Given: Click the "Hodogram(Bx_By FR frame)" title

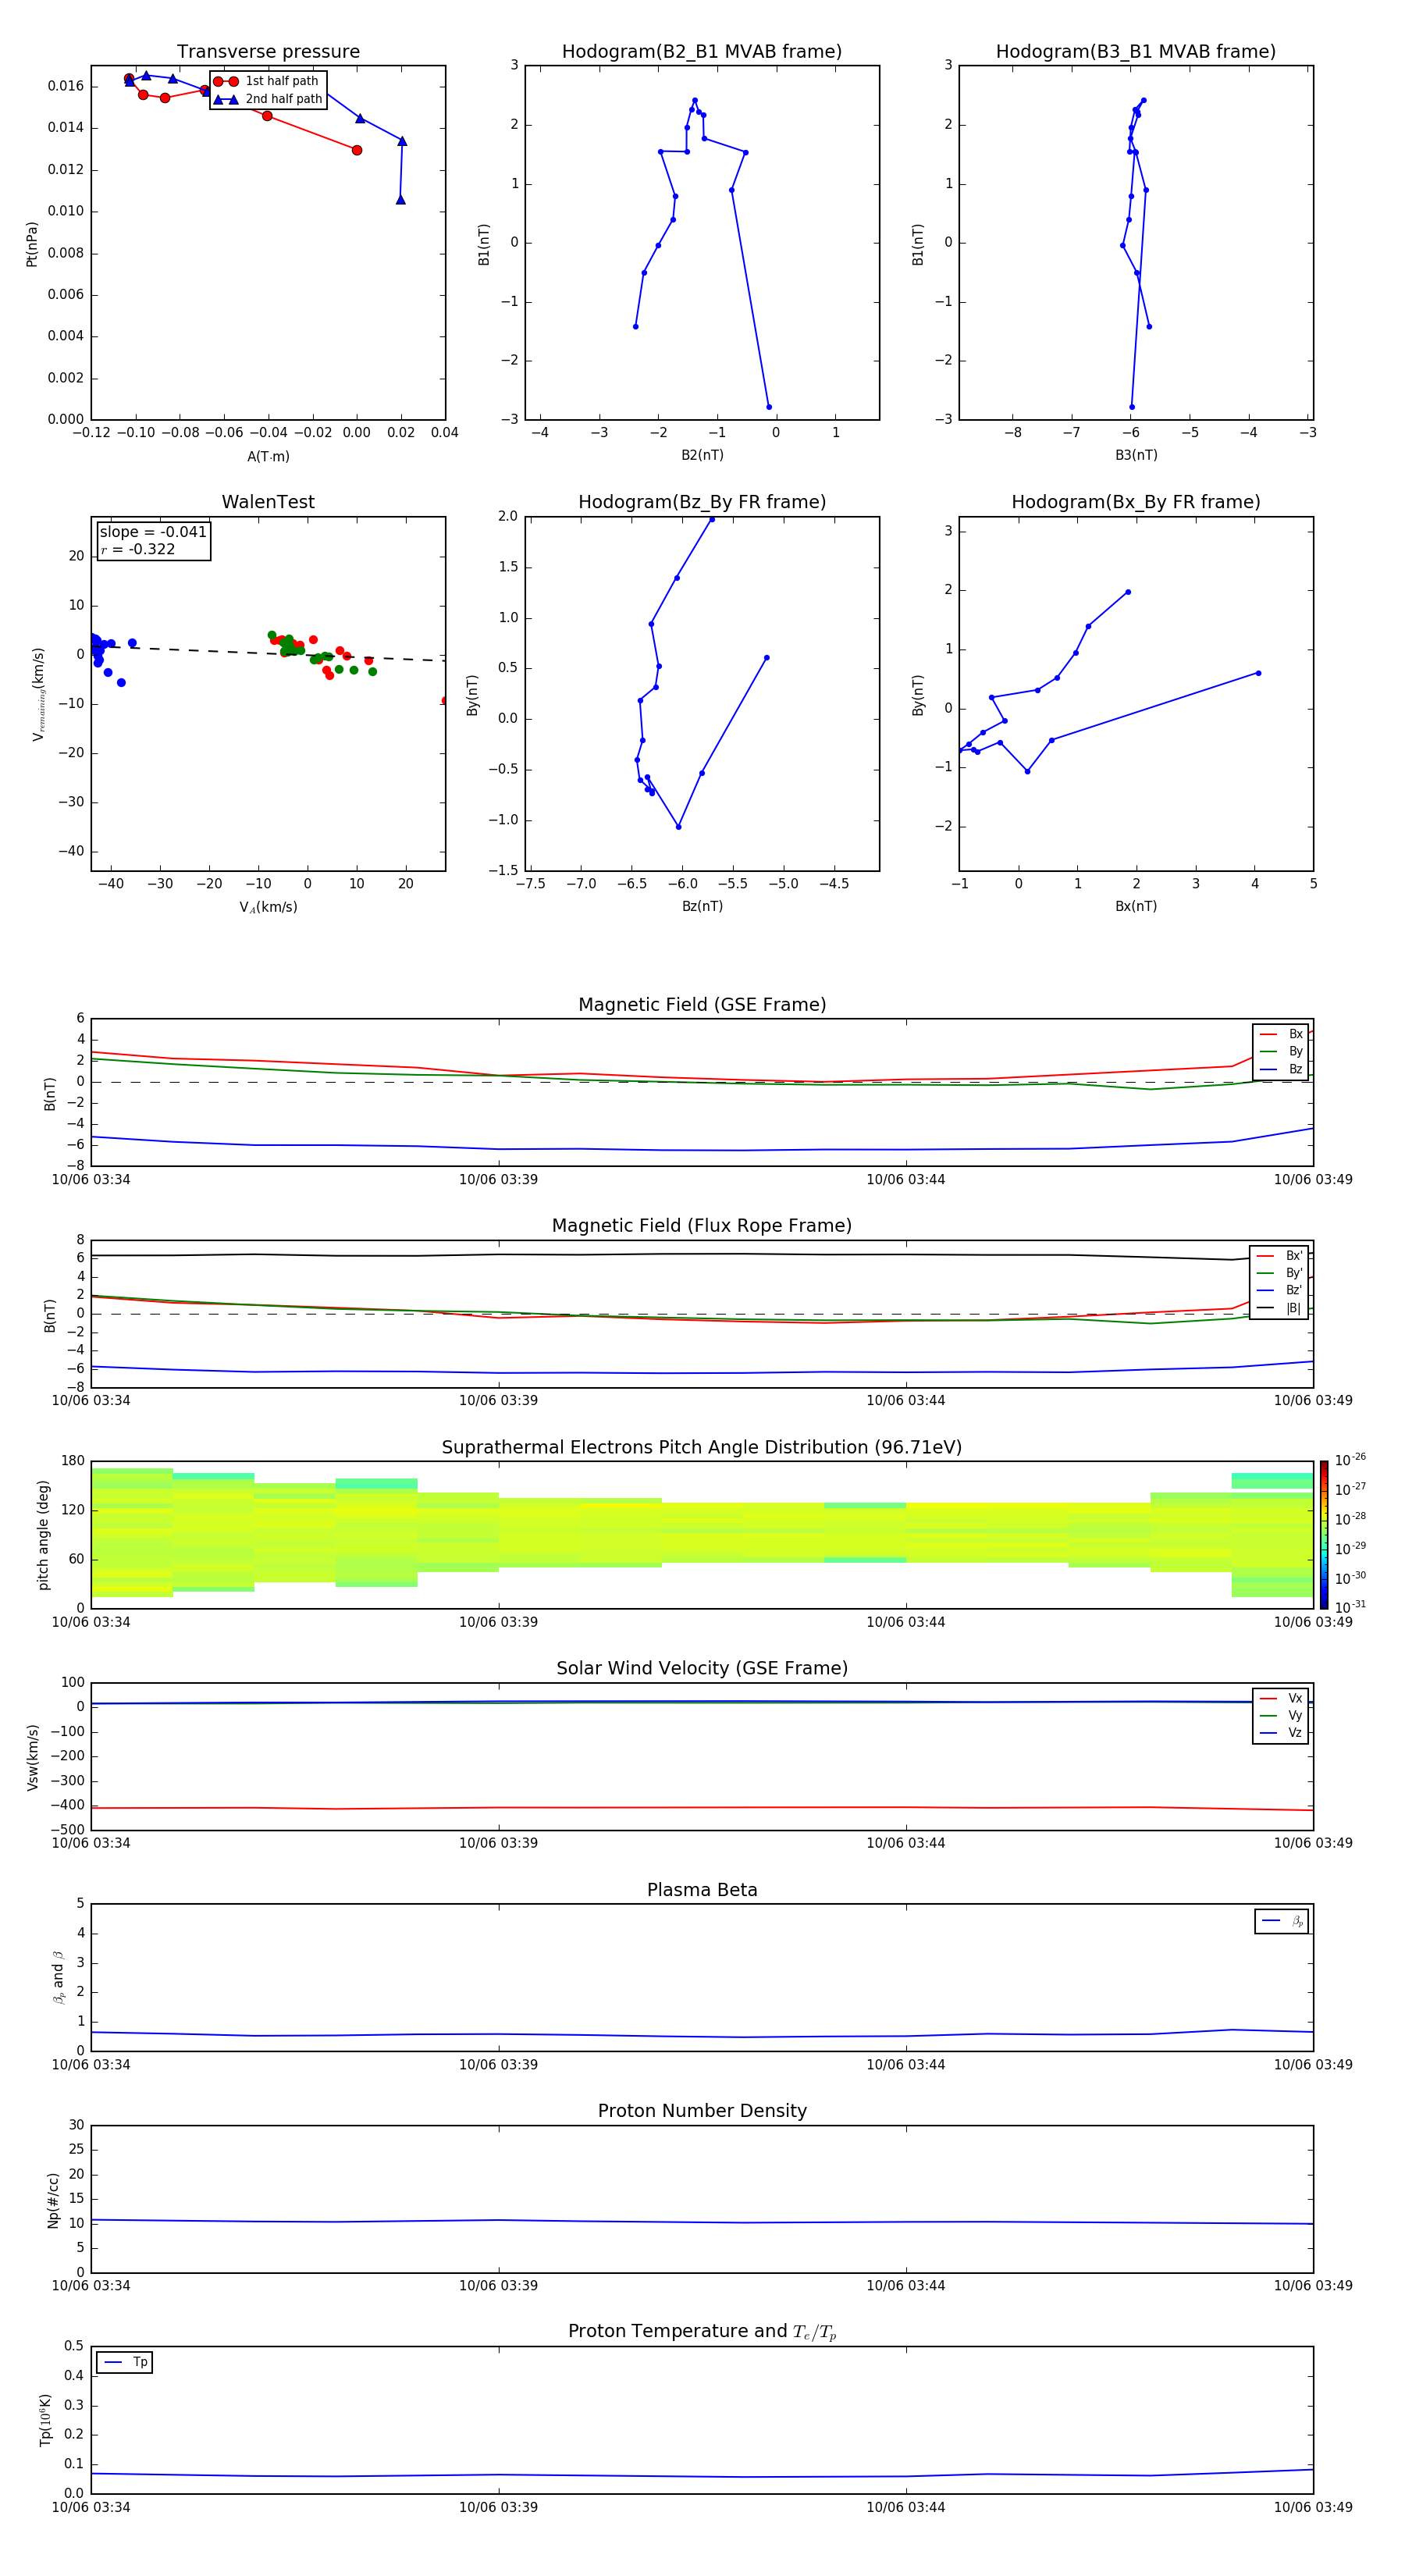Looking at the screenshot, I should 1136,502.
